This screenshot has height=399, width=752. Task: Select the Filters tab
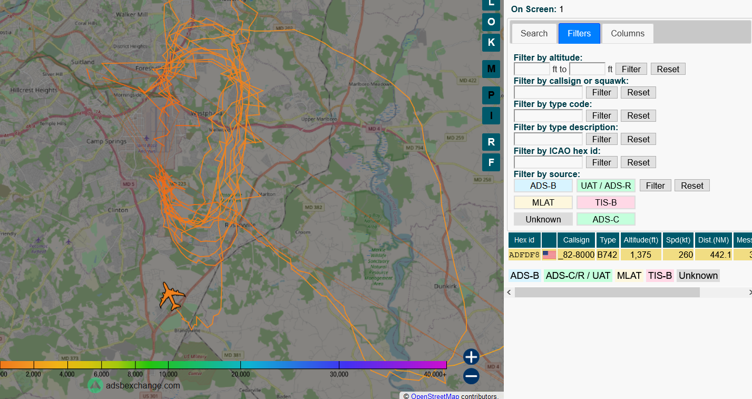579,33
